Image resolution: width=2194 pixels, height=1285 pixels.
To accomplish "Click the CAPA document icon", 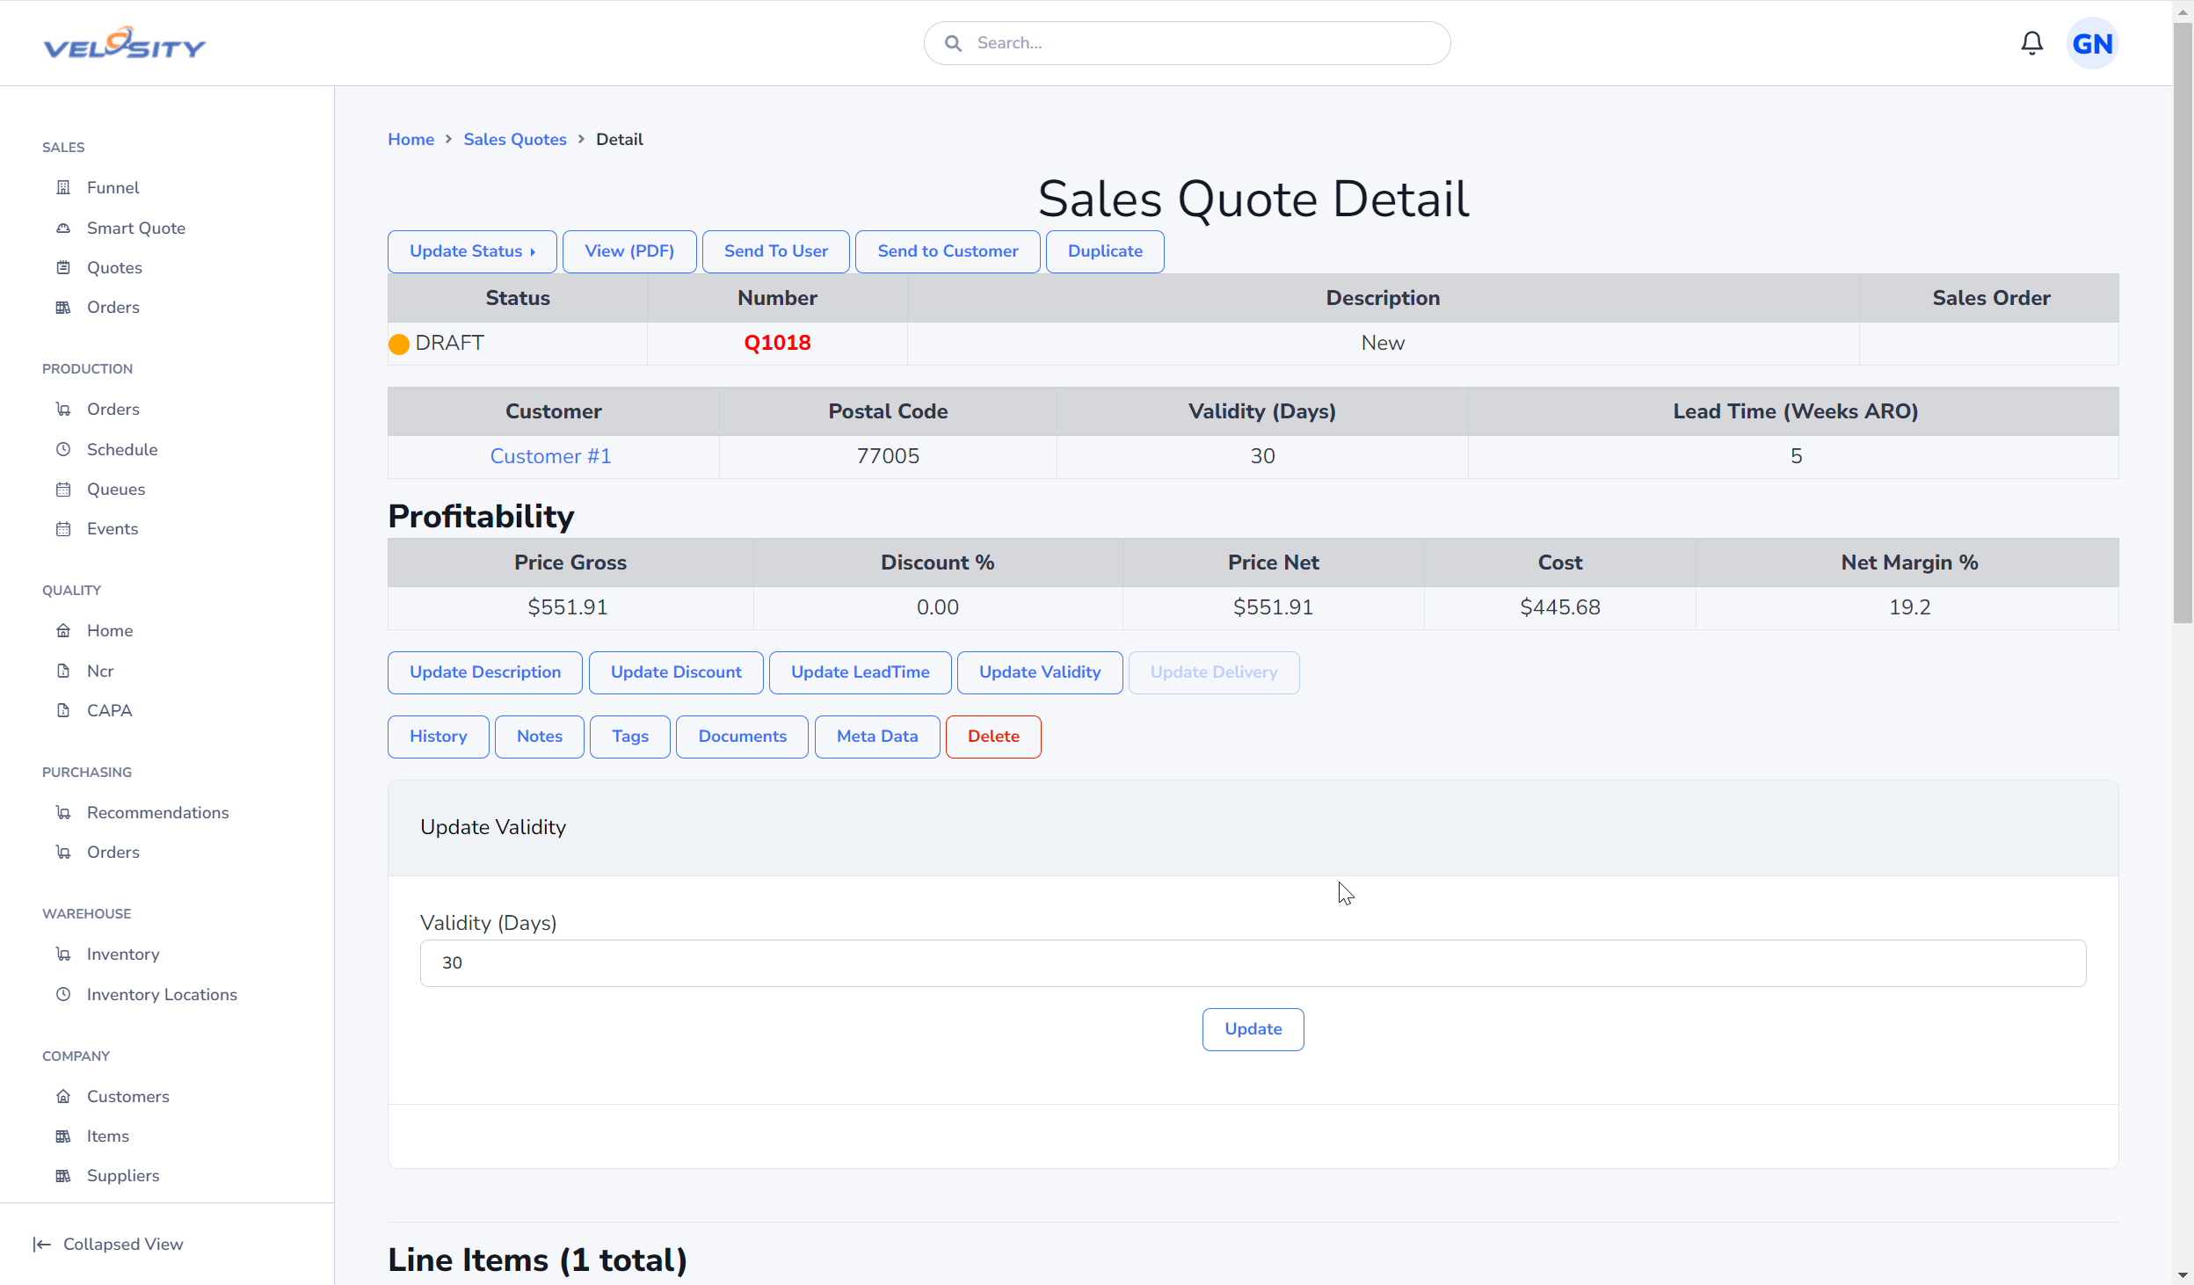I will pos(63,710).
